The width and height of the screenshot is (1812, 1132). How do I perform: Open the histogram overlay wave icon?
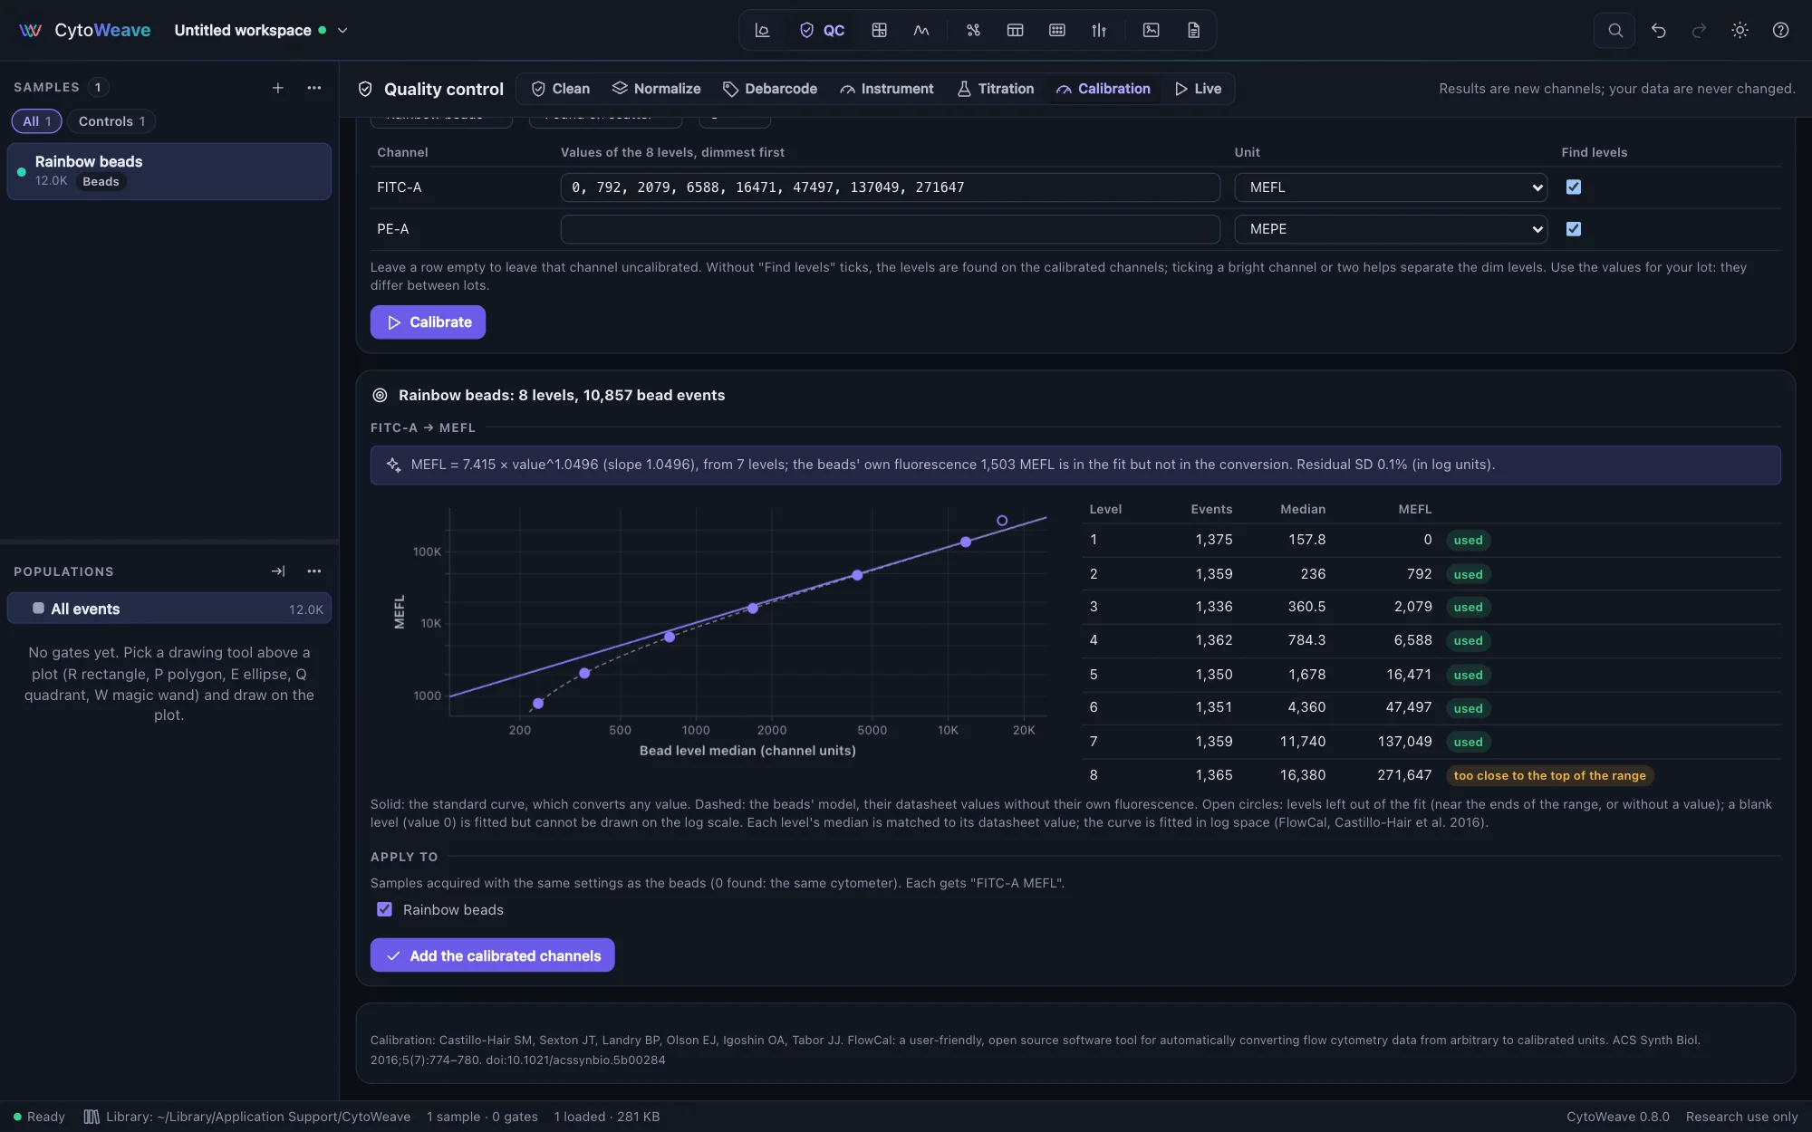(x=921, y=30)
